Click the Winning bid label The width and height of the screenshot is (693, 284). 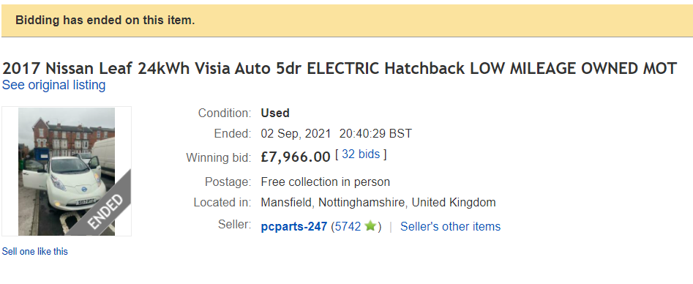(x=218, y=157)
